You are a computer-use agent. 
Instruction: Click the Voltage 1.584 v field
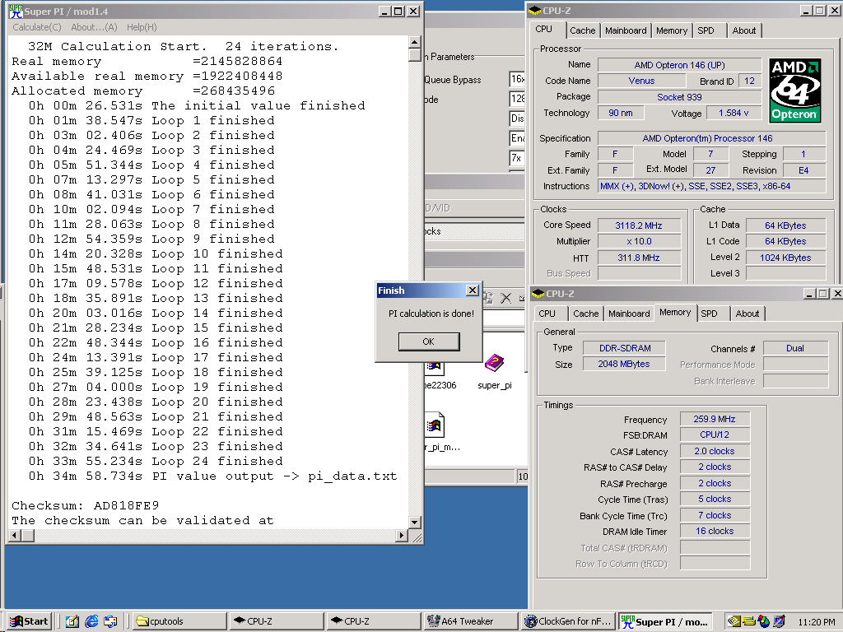point(734,113)
